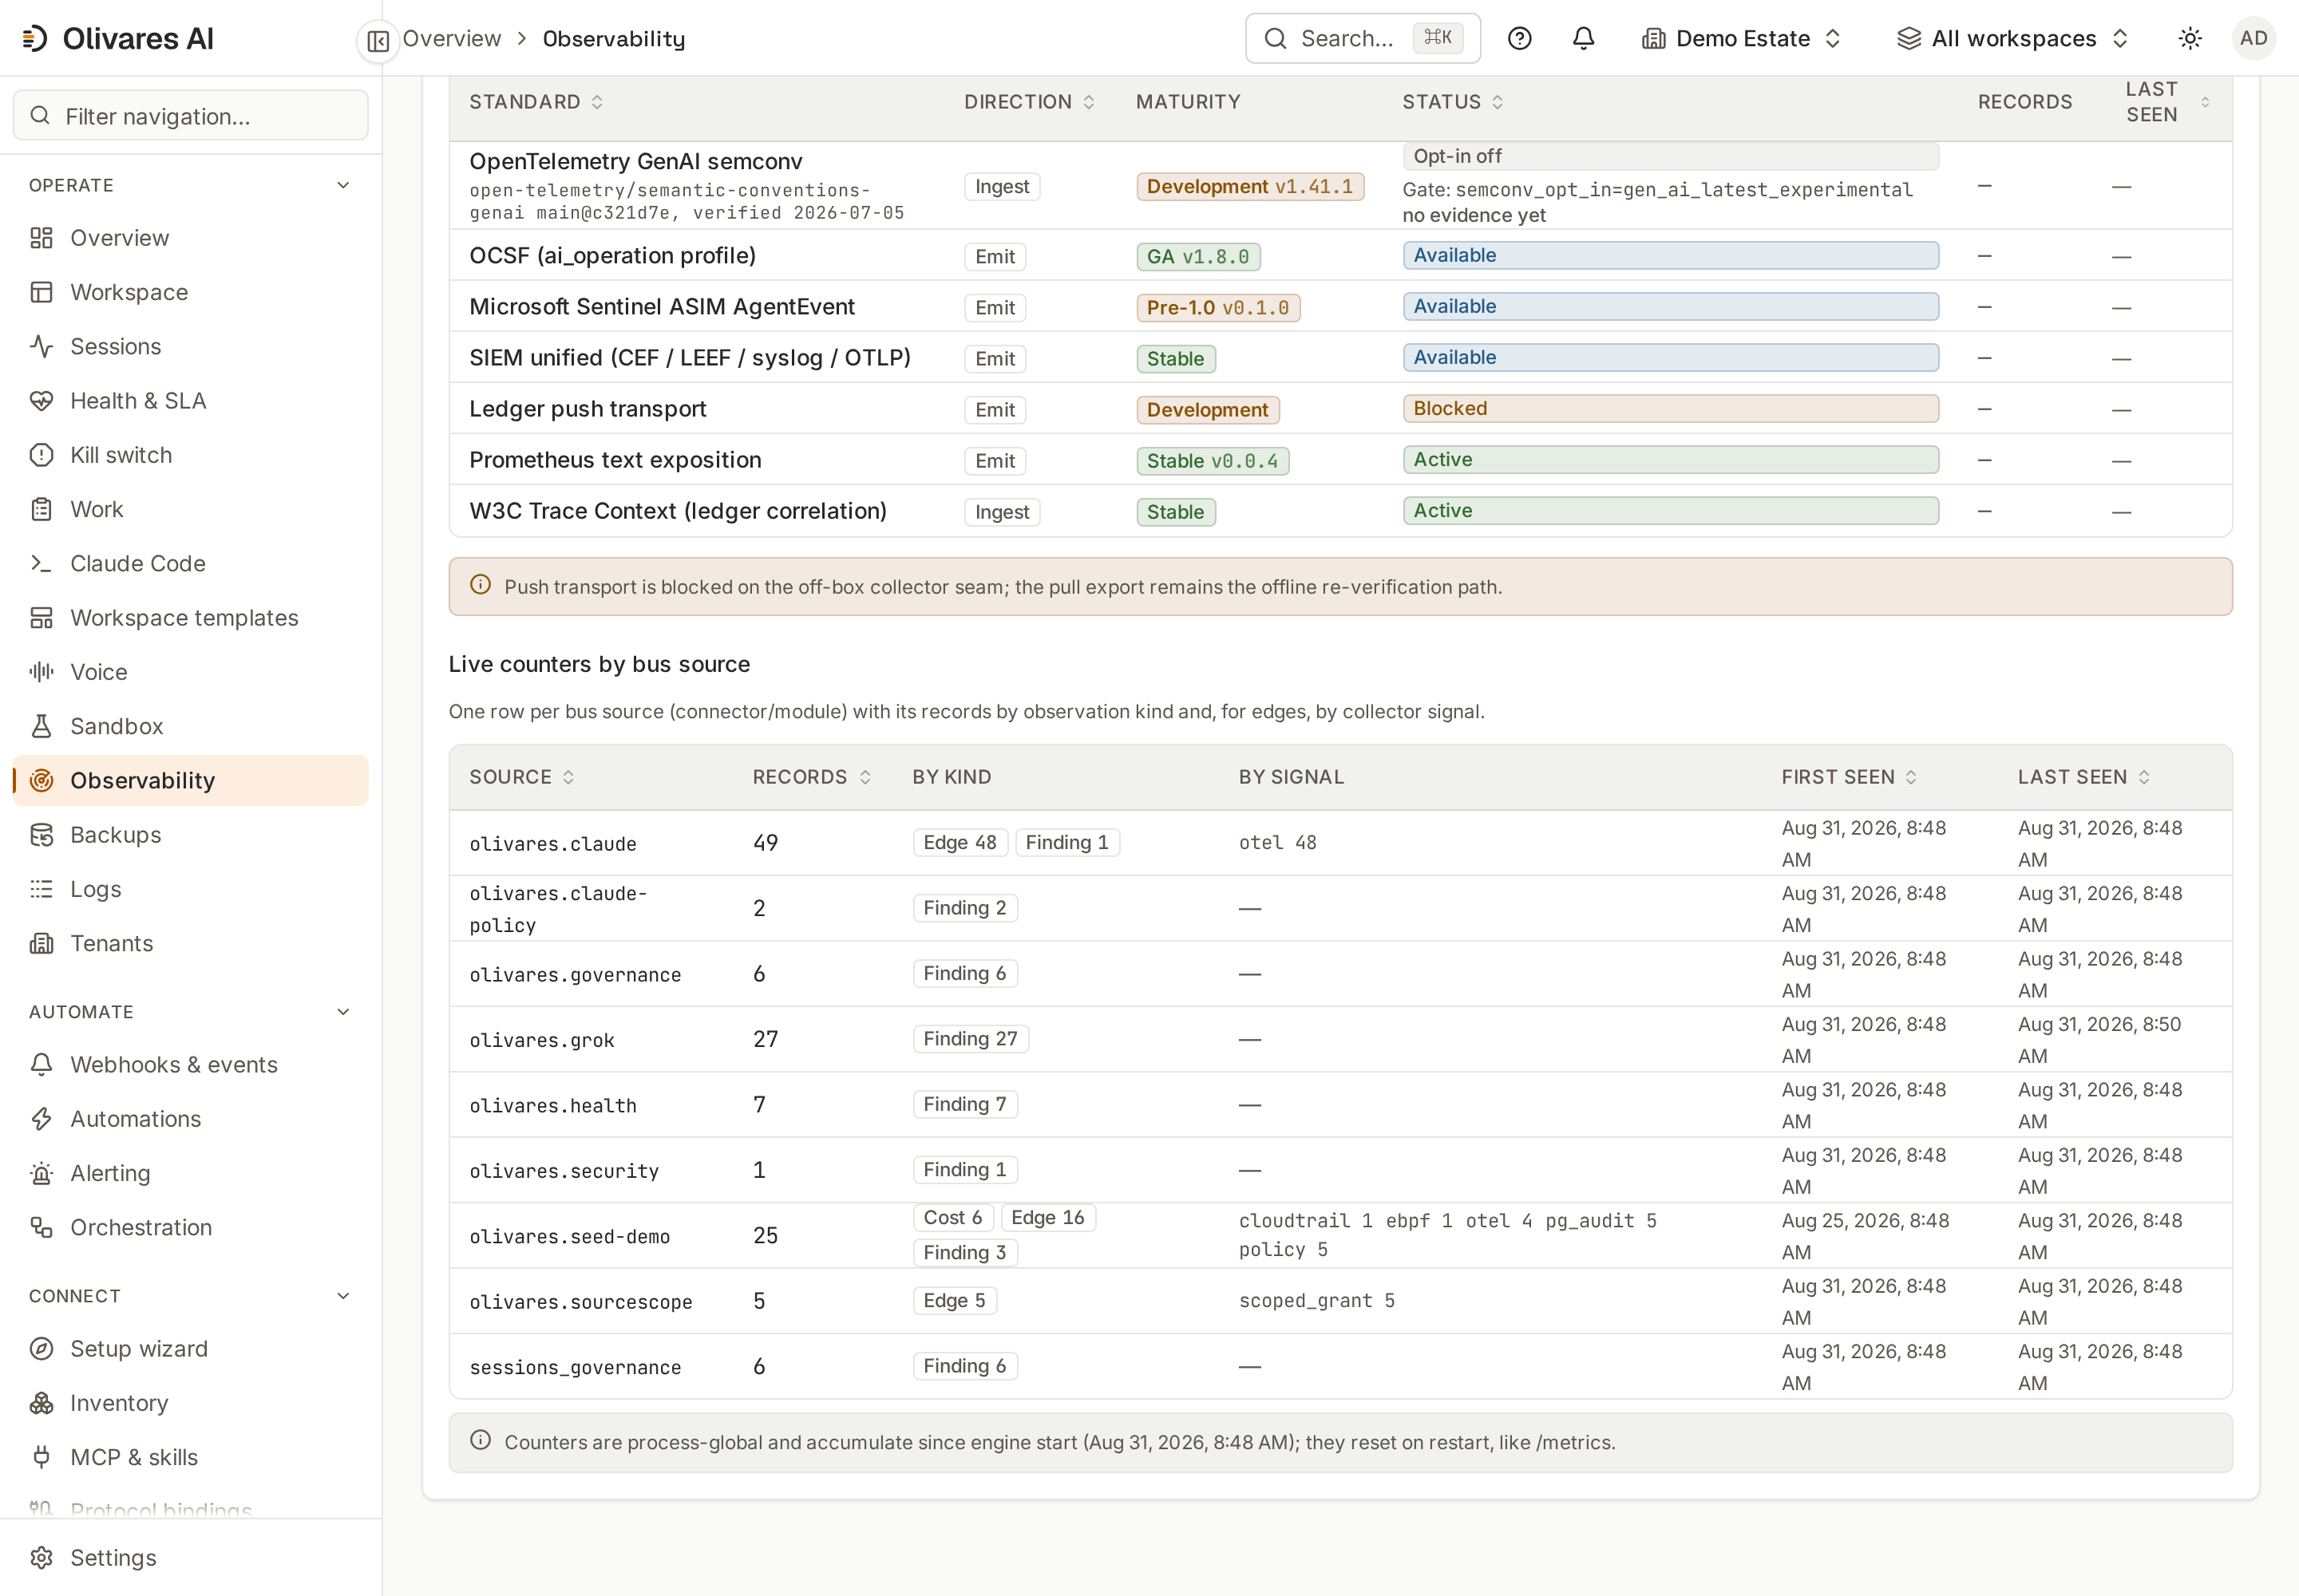Open Work clipboard icon

tap(41, 509)
